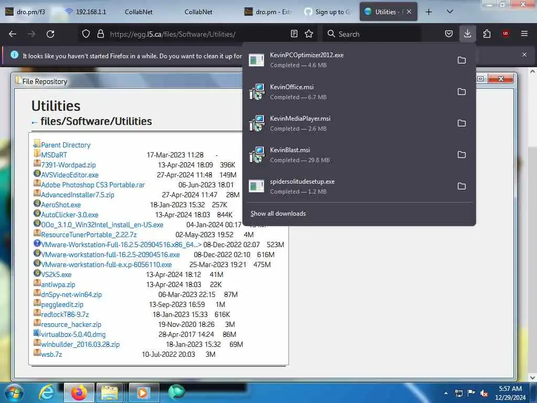
Task: Open the Pocket save icon
Action: pyautogui.click(x=449, y=34)
